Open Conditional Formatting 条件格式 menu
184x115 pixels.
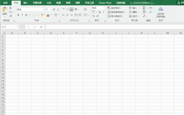115,8
